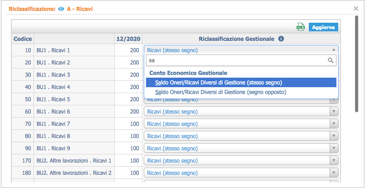Click the magnifier icon in search box
This screenshot has height=188, width=365.
pos(331,60)
